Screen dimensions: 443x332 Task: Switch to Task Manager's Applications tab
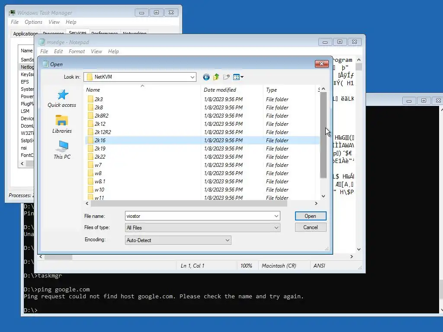26,34
